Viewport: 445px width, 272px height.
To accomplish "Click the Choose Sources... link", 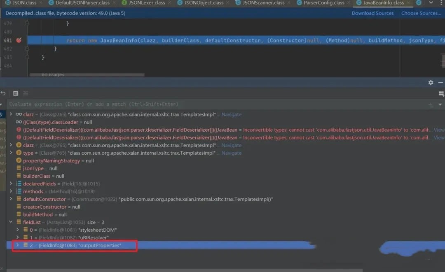I will [421, 13].
